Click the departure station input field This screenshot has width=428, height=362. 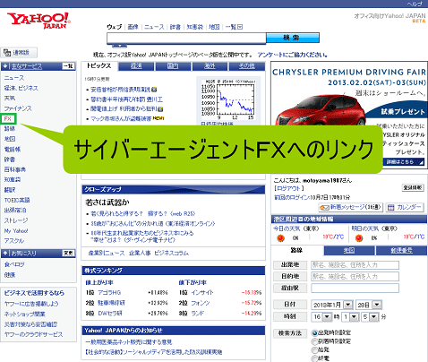(355, 265)
